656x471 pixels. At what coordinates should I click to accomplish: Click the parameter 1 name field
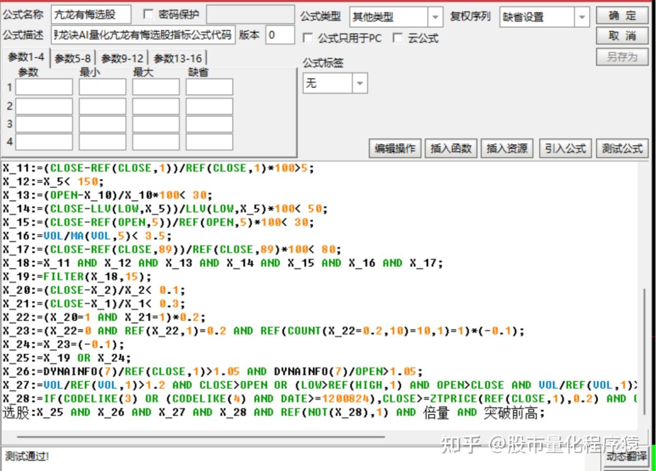click(x=44, y=87)
